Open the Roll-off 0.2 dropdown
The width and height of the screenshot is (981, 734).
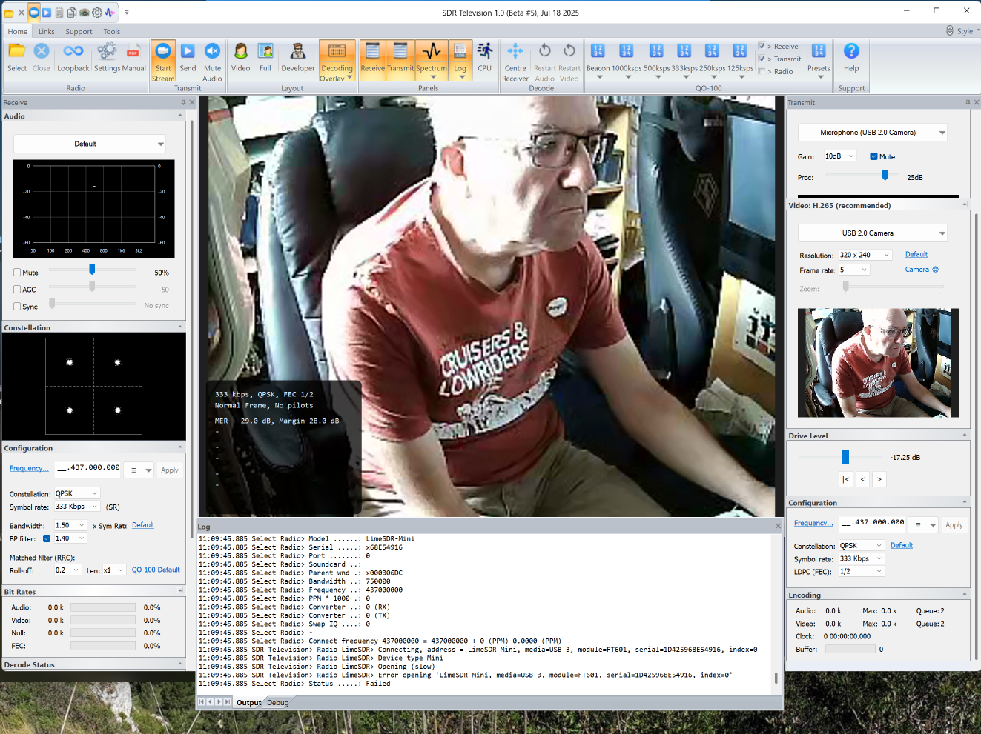(x=67, y=570)
